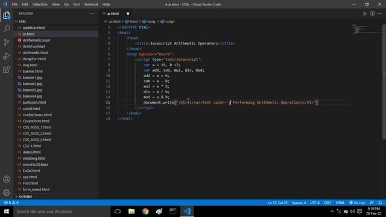Open the Action Center tray icon
386x217 pixels.
pos(359,212)
